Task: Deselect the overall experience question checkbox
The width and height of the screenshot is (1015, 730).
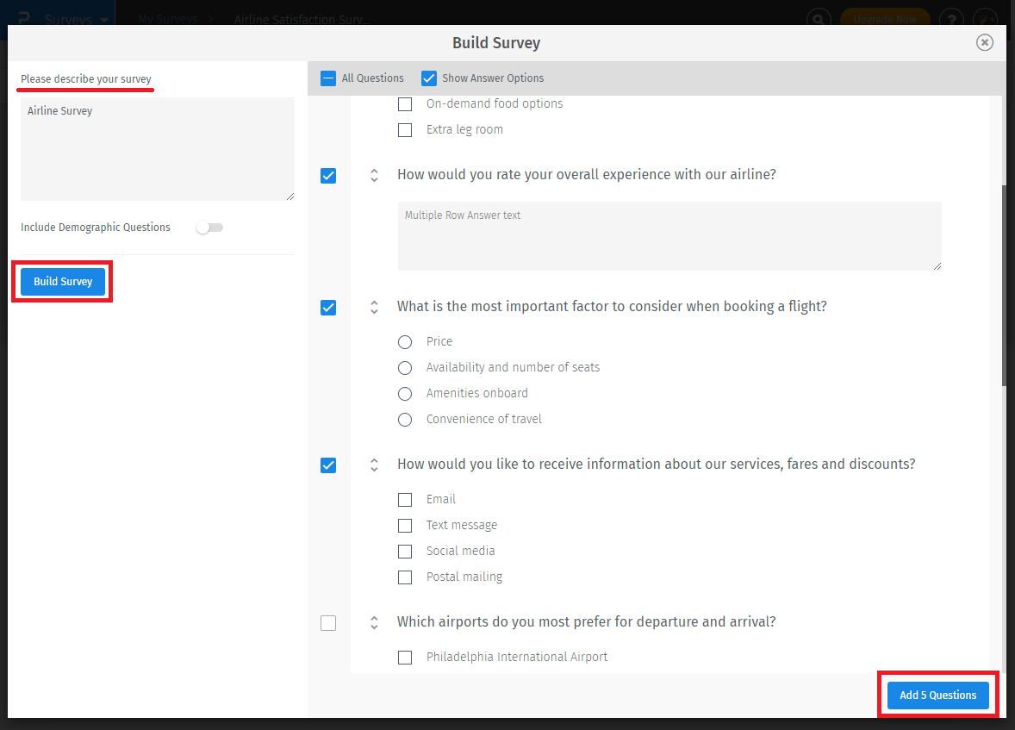Action: click(328, 176)
